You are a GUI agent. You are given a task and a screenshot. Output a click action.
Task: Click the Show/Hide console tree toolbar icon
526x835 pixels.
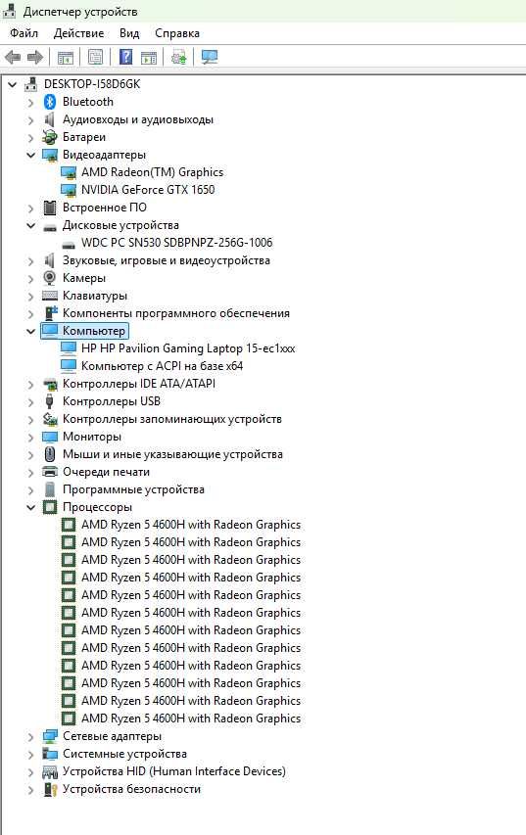coord(65,57)
